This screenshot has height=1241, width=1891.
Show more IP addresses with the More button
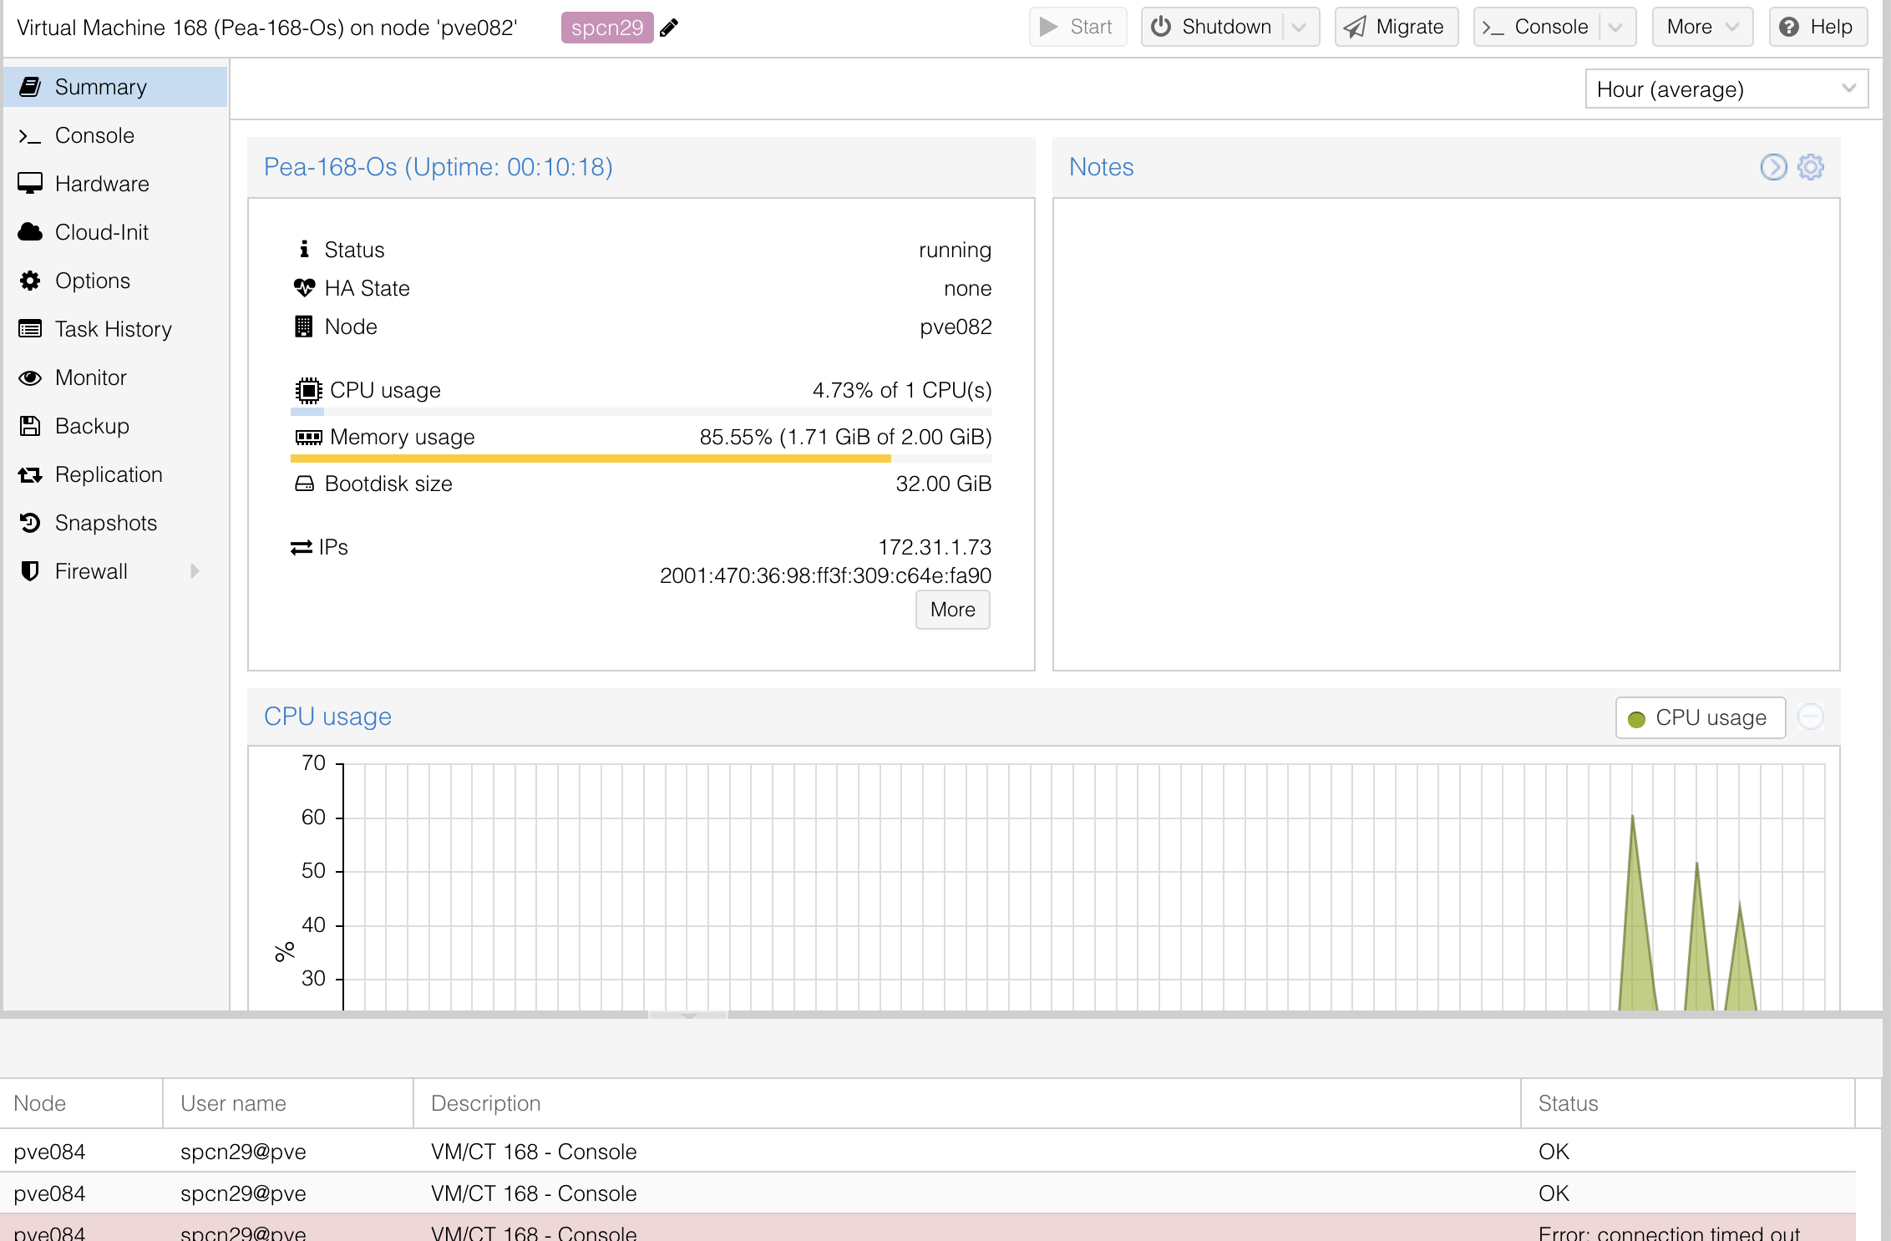pos(952,610)
